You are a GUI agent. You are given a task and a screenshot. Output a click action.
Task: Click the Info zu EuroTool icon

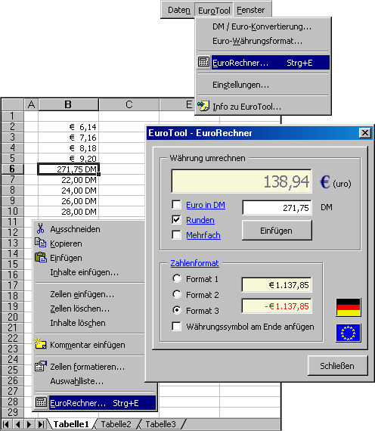[x=203, y=106]
